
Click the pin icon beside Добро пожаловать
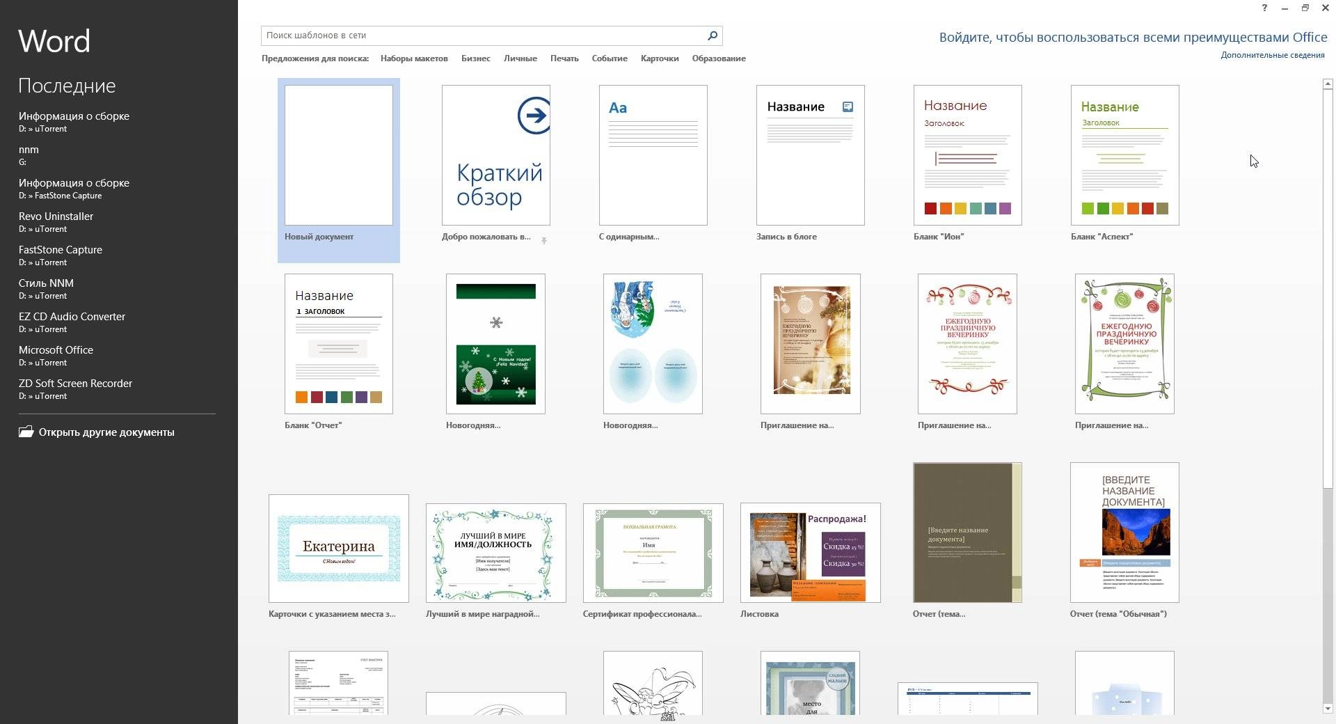[x=544, y=241]
